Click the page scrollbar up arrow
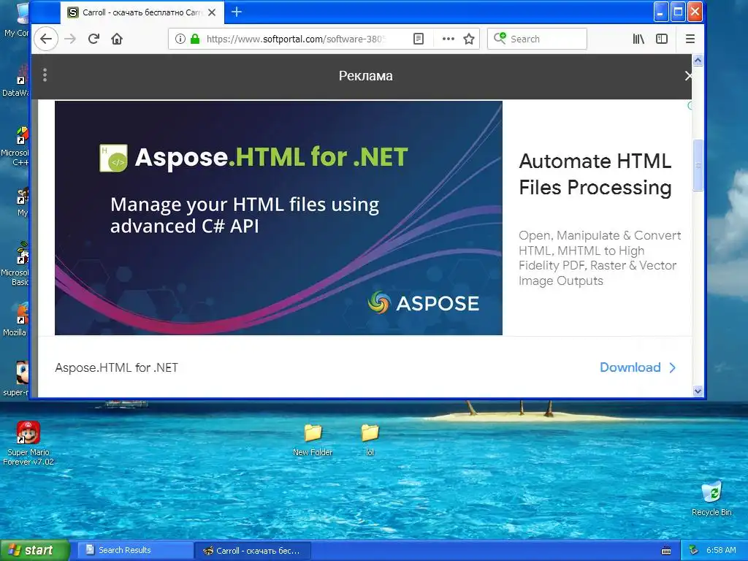The height and width of the screenshot is (561, 748). tap(698, 60)
